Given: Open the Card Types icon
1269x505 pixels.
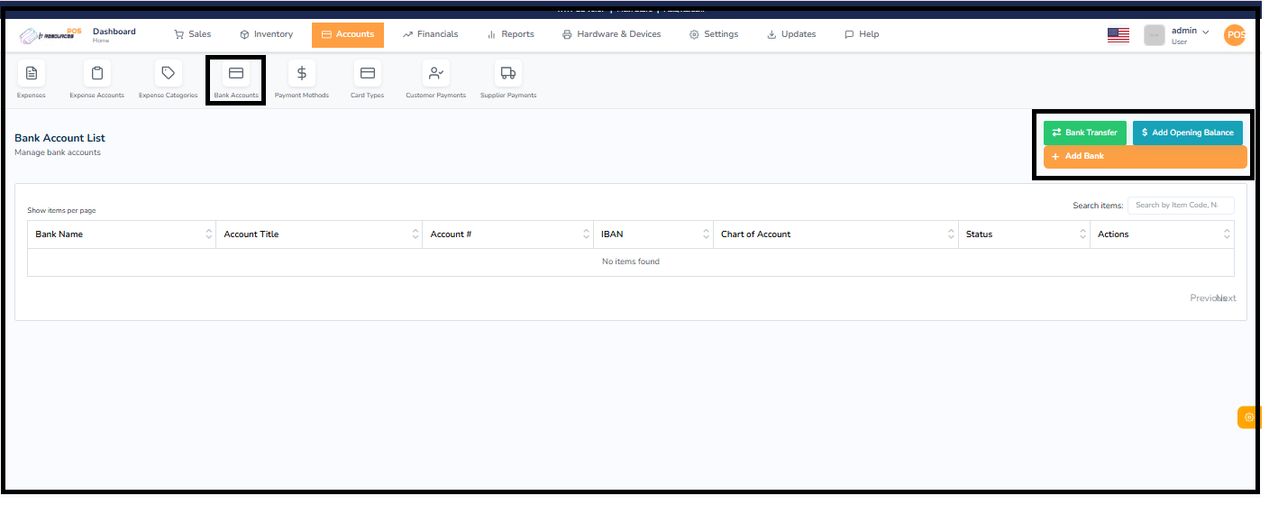Looking at the screenshot, I should point(367,73).
